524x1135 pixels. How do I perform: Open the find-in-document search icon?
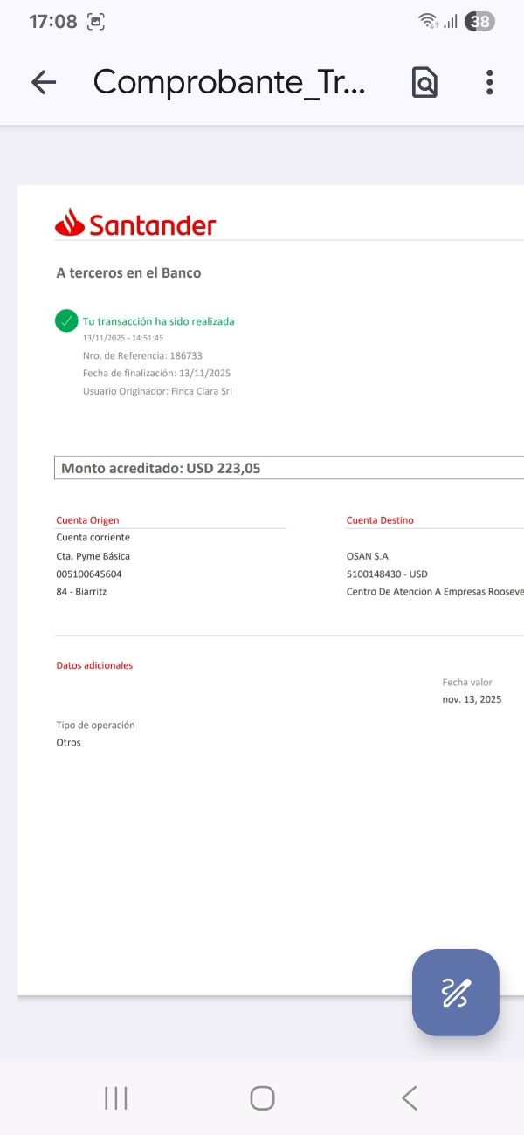tap(424, 82)
